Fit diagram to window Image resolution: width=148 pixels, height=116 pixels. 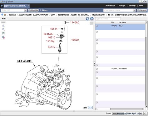(x=3, y=33)
